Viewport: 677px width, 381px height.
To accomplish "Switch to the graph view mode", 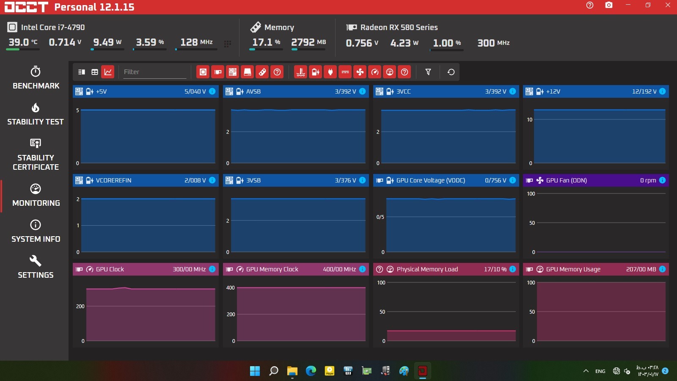I will (x=108, y=72).
